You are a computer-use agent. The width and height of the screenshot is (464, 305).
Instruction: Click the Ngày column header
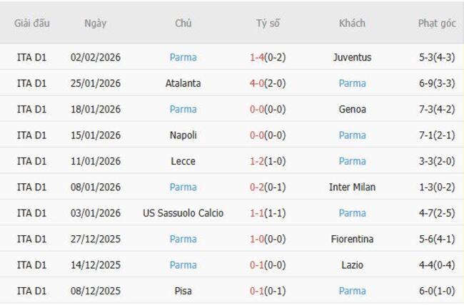pyautogui.click(x=95, y=23)
